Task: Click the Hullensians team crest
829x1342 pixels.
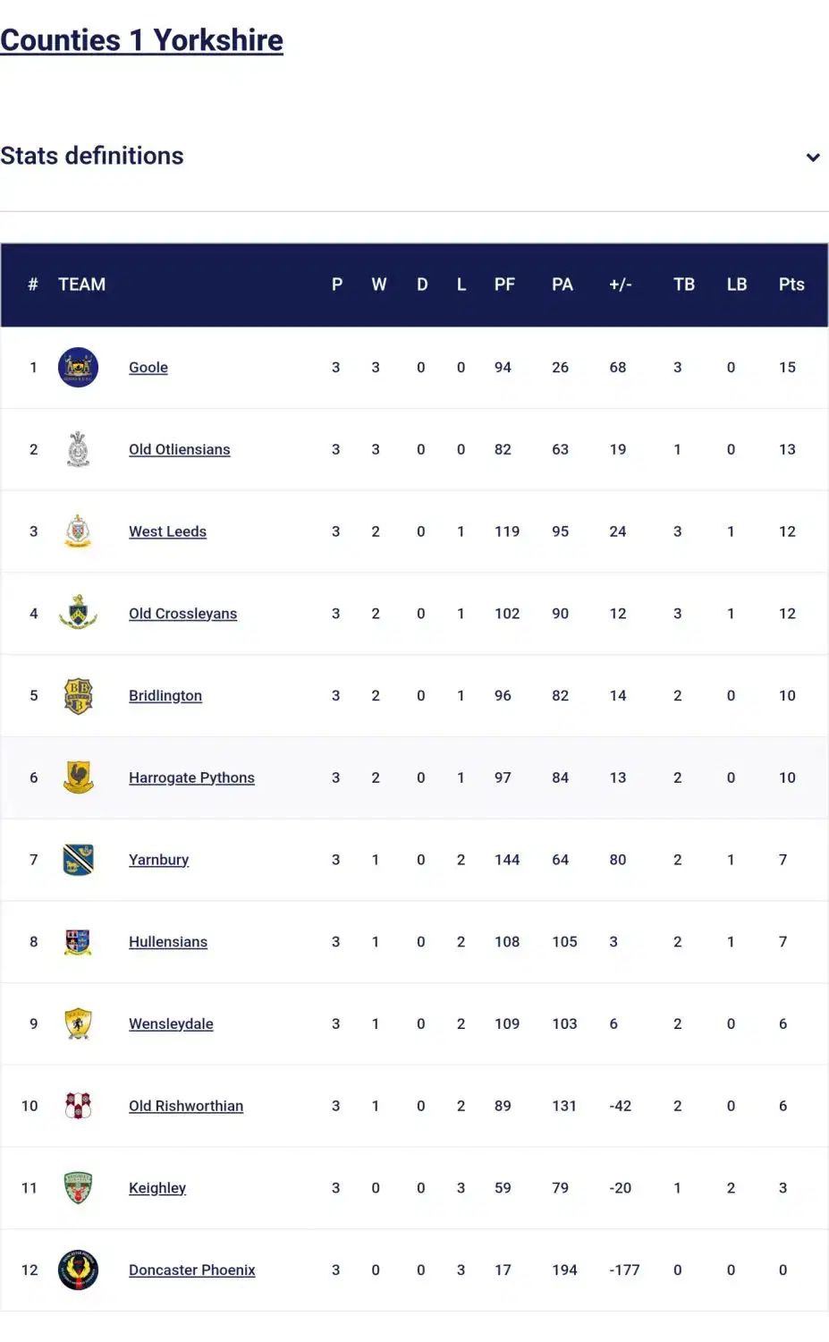Action: (x=78, y=942)
